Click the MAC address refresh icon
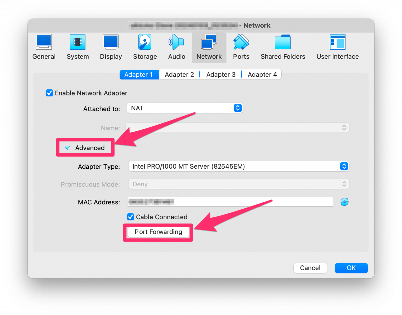This screenshot has width=402, height=315. (x=344, y=202)
